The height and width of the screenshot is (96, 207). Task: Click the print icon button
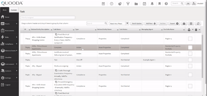184,24
